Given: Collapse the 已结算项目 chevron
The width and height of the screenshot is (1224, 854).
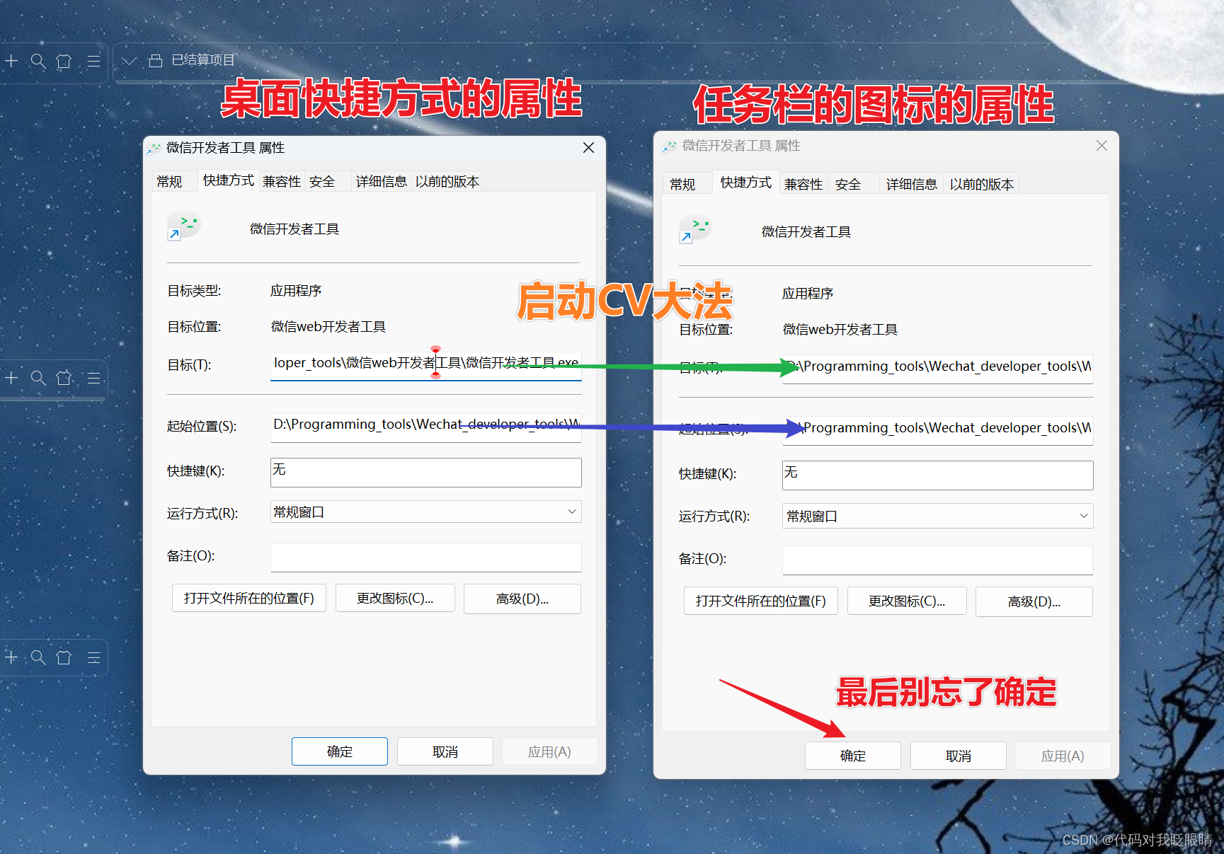Looking at the screenshot, I should point(129,61).
